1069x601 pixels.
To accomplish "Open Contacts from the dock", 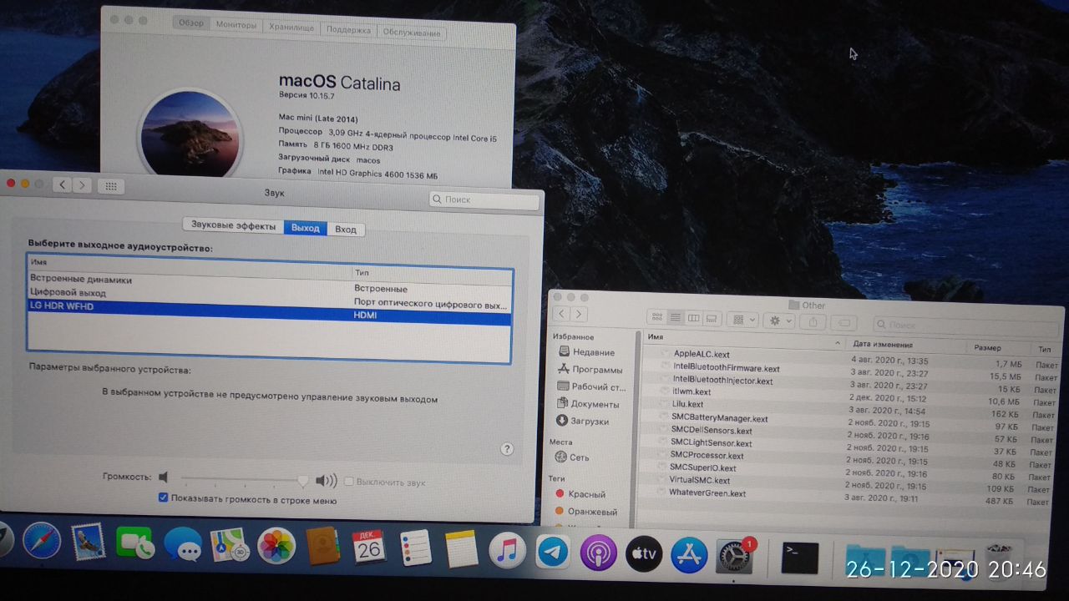I will pyautogui.click(x=322, y=548).
